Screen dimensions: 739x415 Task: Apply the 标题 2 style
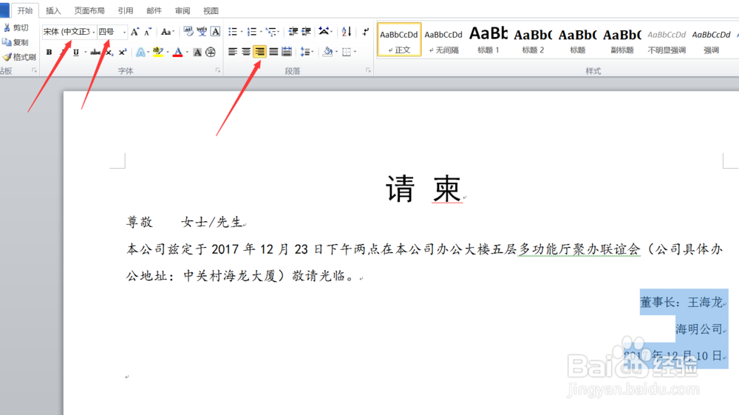point(533,40)
